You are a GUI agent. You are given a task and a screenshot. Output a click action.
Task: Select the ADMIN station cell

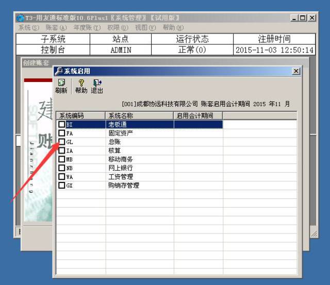[x=121, y=50]
